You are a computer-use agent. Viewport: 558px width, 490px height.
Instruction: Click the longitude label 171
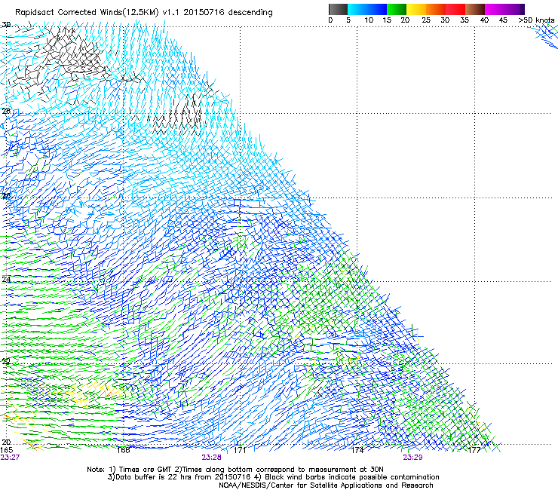(x=240, y=450)
